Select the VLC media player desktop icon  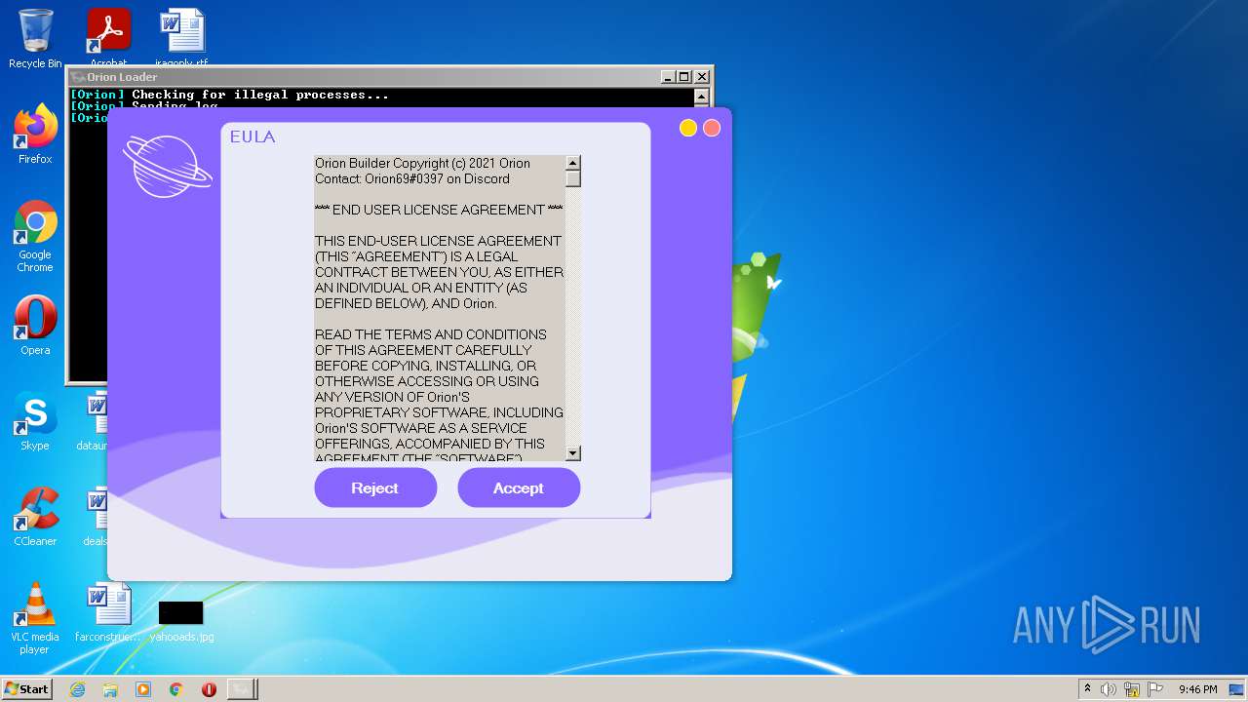(x=35, y=618)
